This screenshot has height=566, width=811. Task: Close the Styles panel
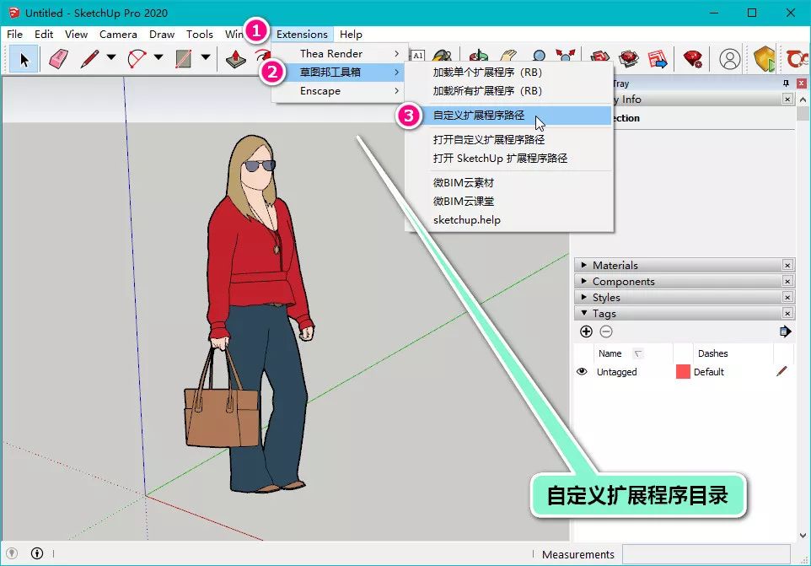click(x=787, y=298)
